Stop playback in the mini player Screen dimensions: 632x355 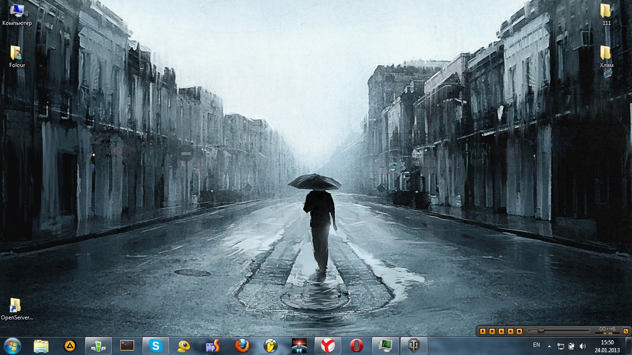520,331
